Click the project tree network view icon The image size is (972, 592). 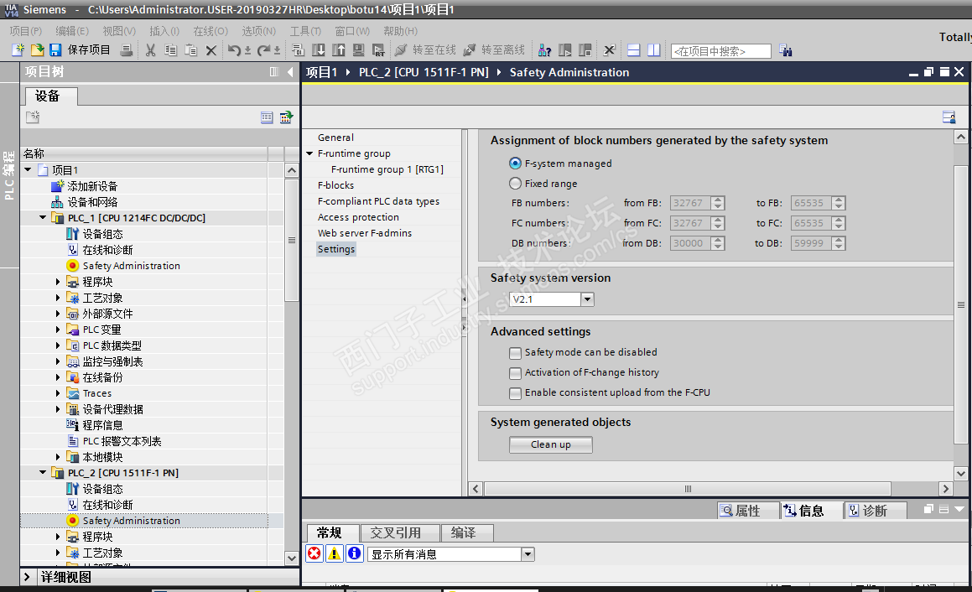pyautogui.click(x=286, y=117)
